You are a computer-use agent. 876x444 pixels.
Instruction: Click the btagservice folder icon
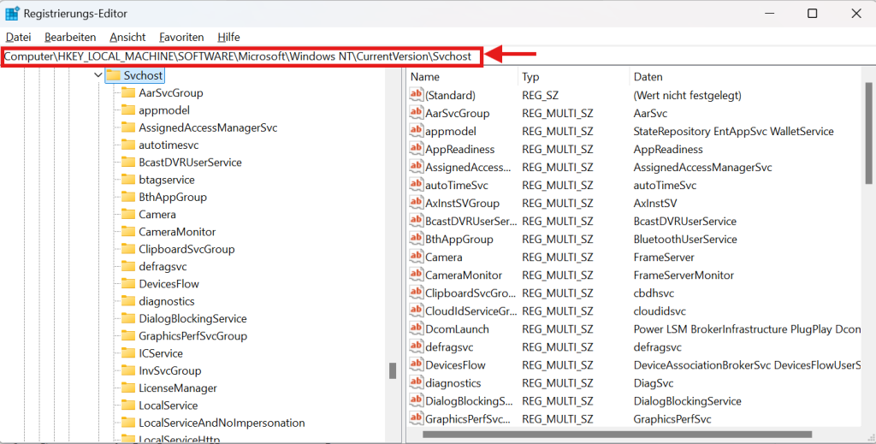128,180
